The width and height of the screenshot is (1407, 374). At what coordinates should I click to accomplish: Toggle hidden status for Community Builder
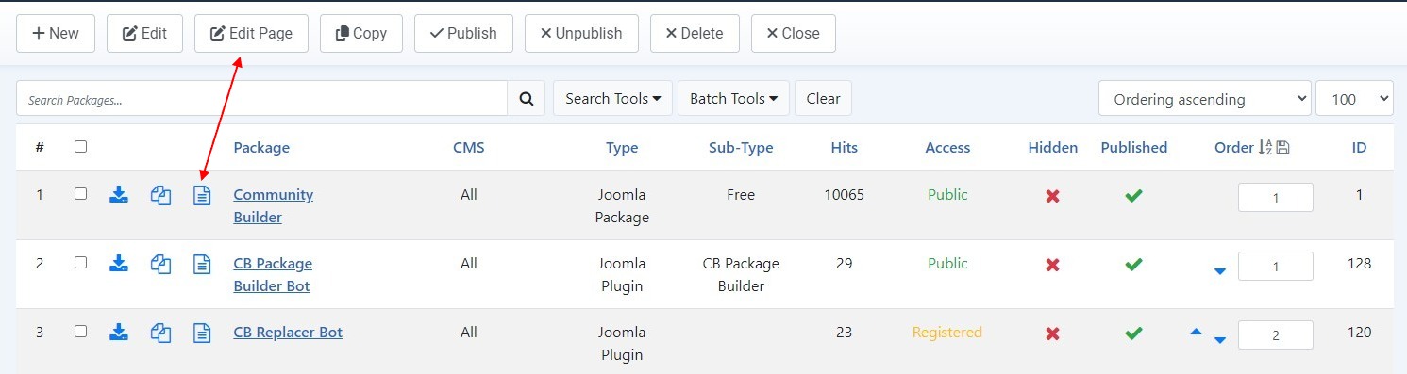pos(1053,196)
